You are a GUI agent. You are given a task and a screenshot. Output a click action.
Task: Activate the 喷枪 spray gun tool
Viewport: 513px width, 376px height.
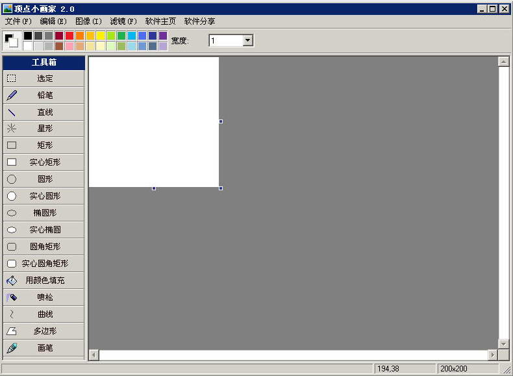[44, 297]
